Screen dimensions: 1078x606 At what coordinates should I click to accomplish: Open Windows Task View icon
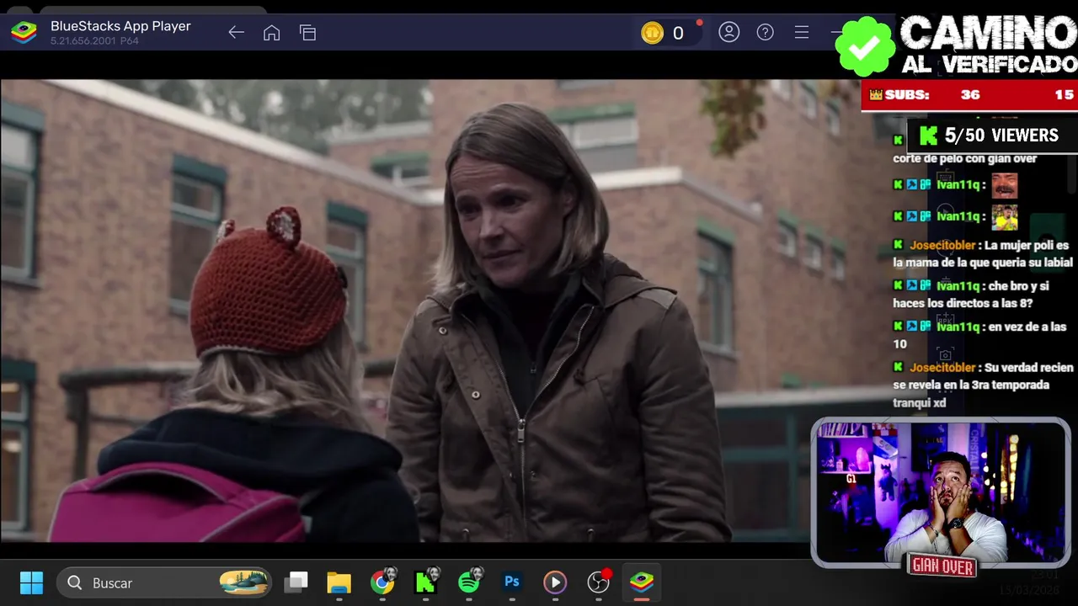[296, 582]
